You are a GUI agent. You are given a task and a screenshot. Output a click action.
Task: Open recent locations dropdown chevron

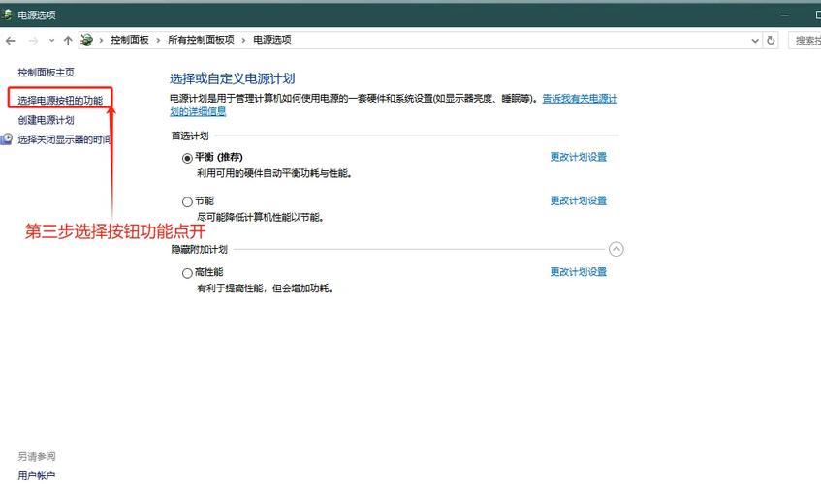pos(51,41)
